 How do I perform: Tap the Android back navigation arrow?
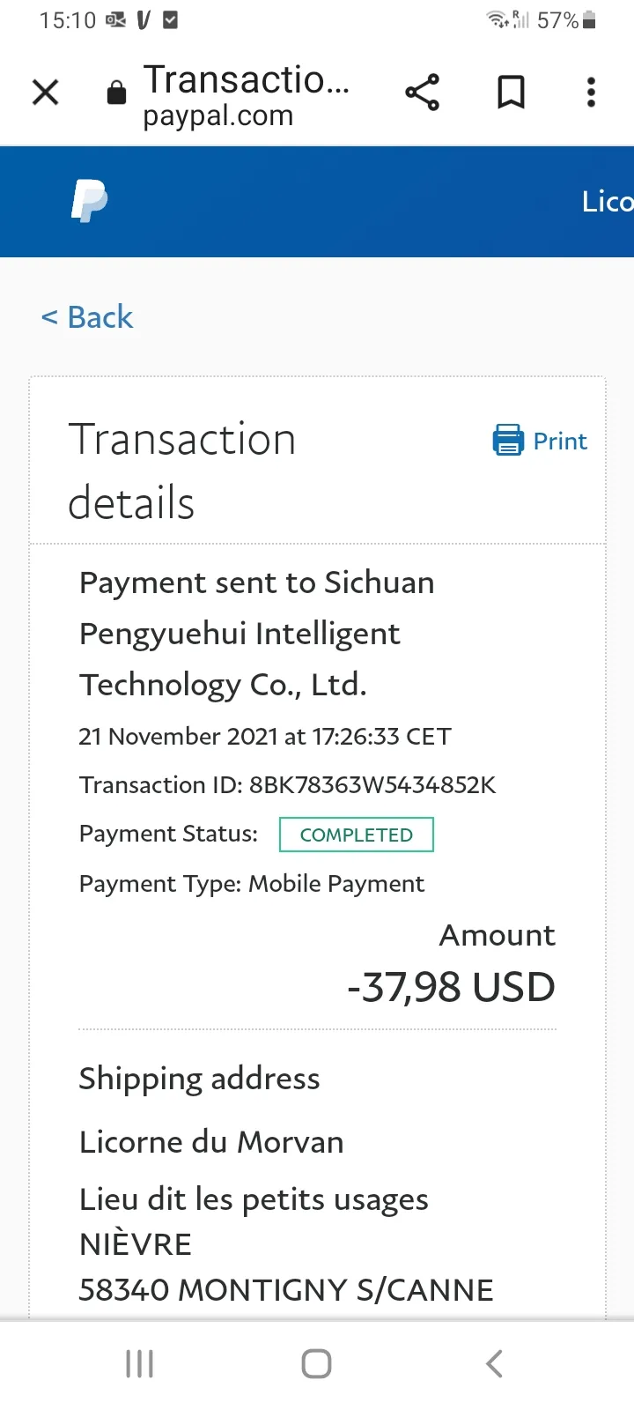point(494,1363)
